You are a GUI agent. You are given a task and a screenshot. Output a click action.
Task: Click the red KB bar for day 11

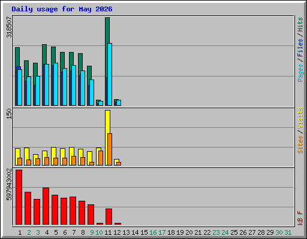coord(109,217)
